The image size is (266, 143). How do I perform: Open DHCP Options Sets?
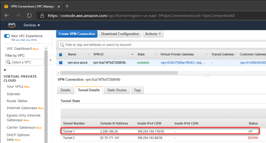[x=18, y=137]
